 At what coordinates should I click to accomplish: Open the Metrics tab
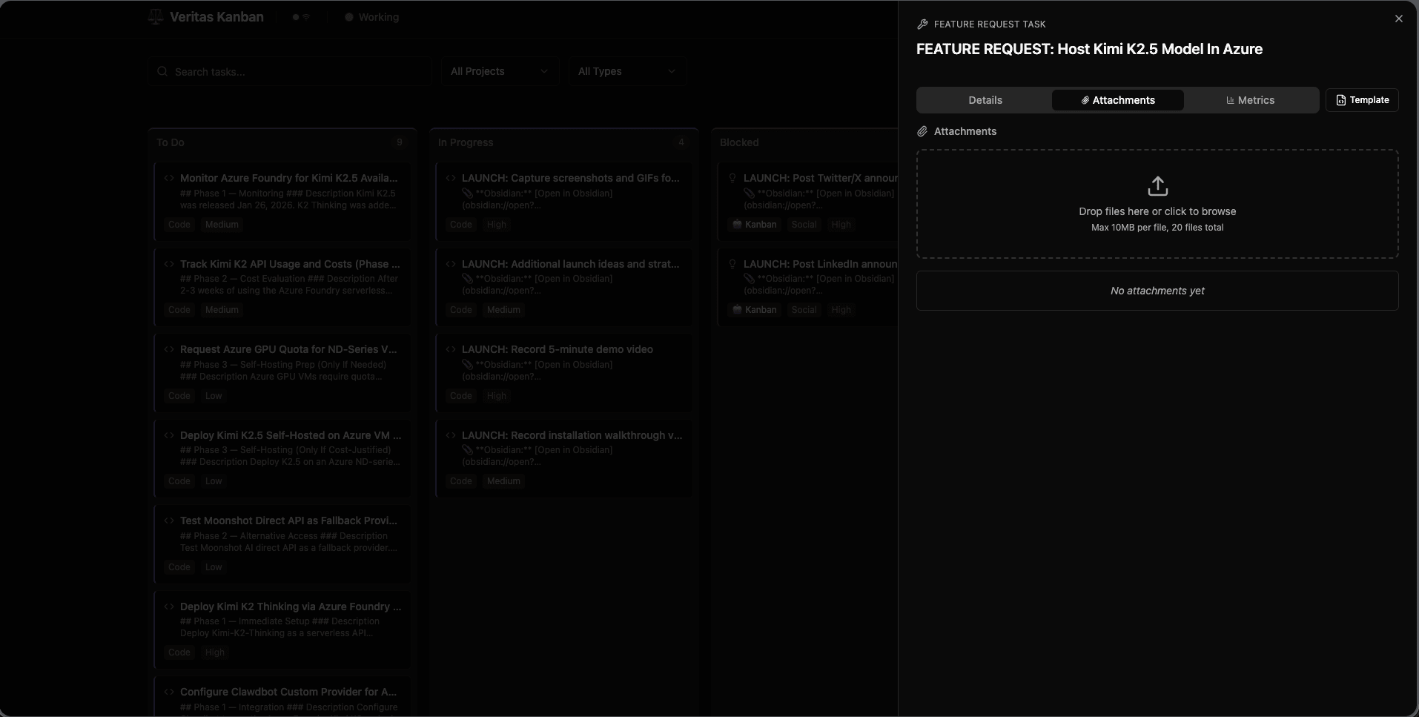(1250, 100)
